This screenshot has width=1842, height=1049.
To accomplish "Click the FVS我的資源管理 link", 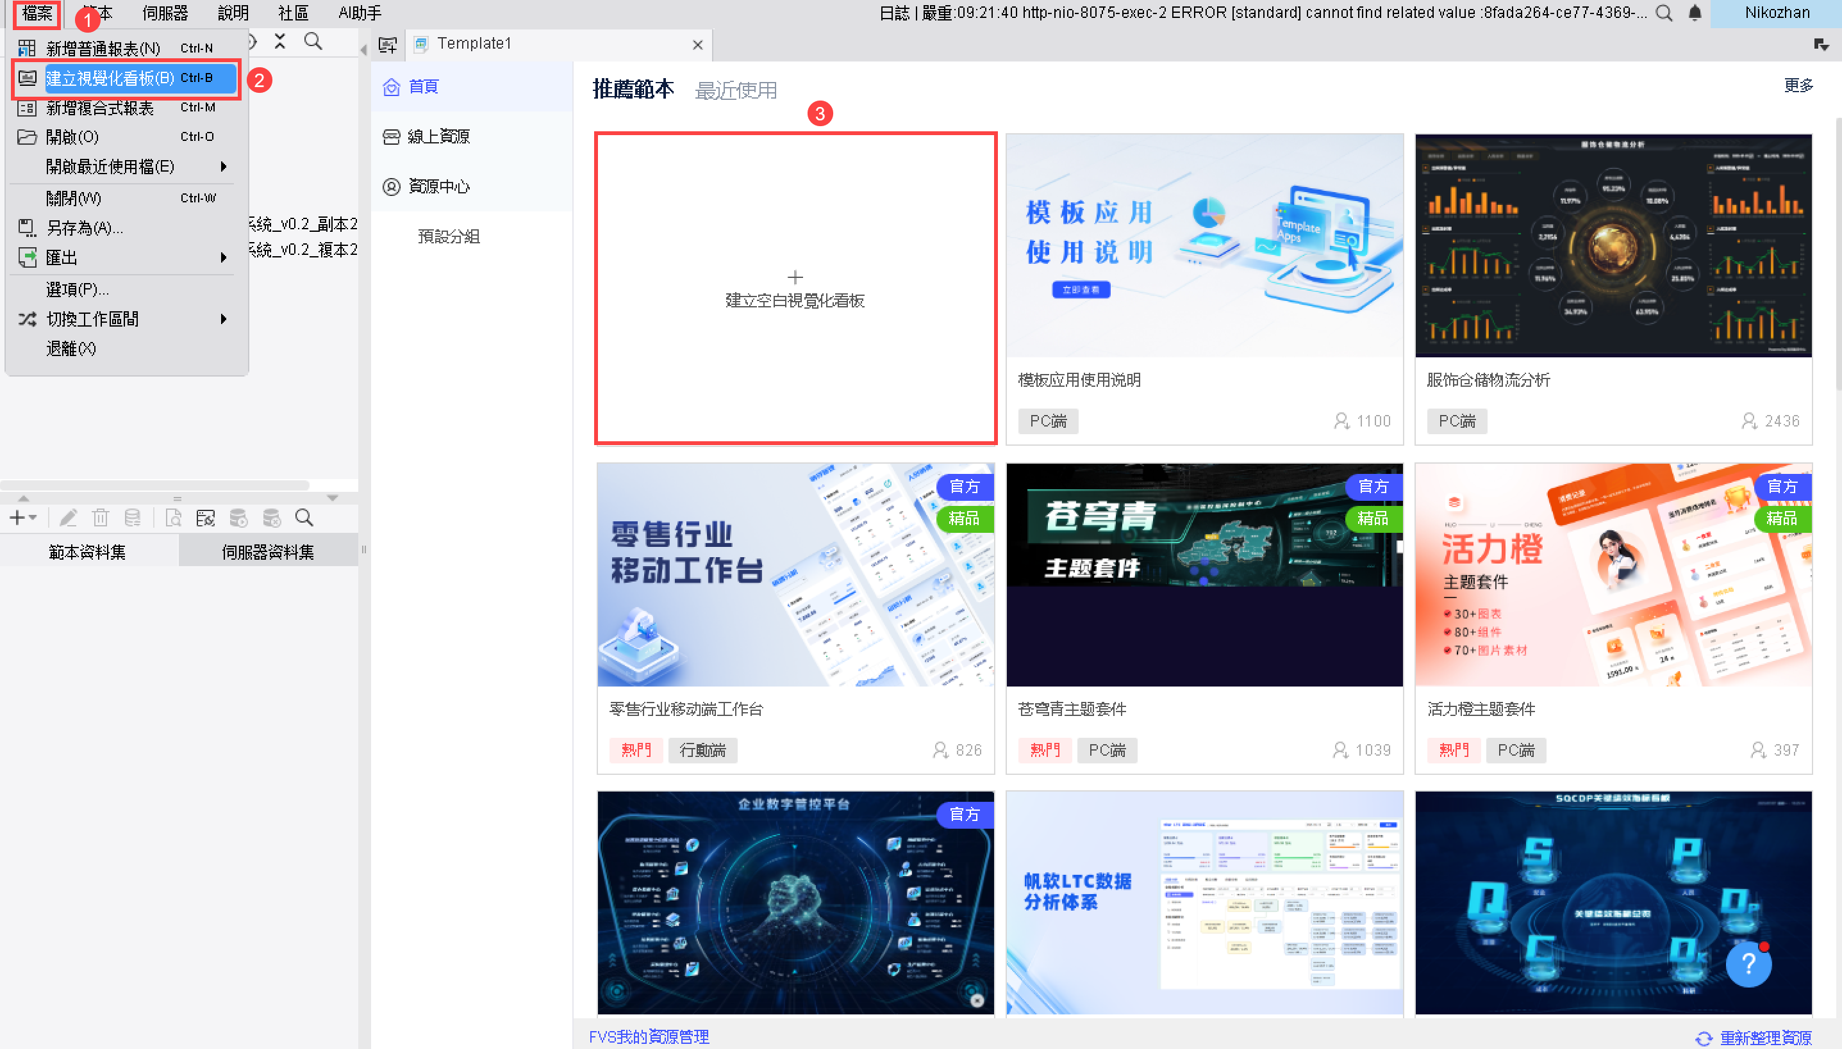I will pyautogui.click(x=649, y=1037).
